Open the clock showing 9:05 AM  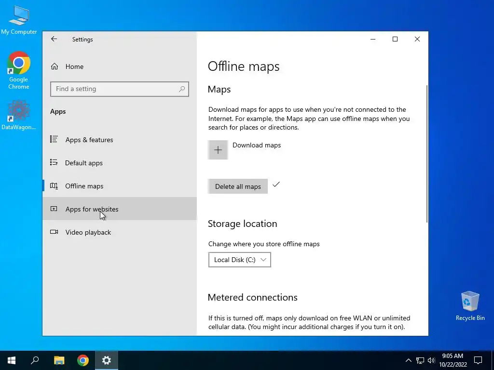pyautogui.click(x=453, y=360)
